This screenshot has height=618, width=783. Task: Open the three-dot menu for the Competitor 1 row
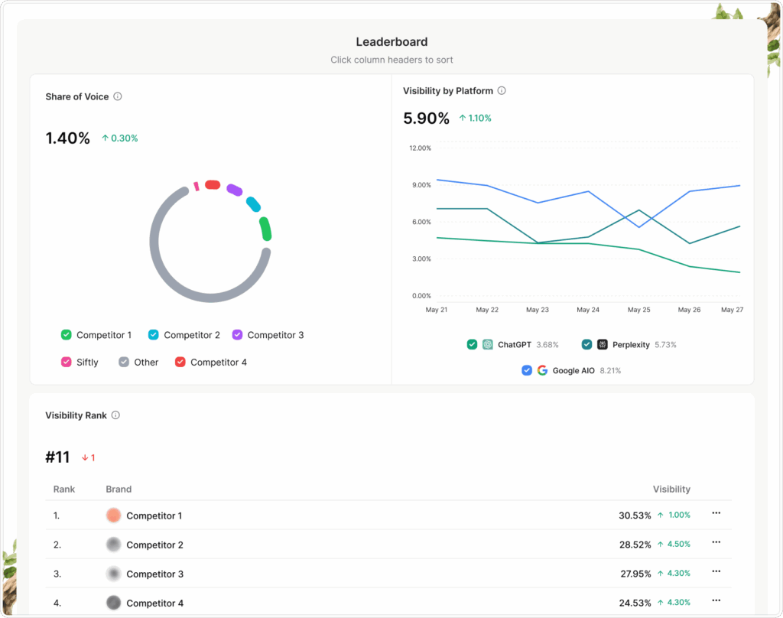click(x=716, y=513)
